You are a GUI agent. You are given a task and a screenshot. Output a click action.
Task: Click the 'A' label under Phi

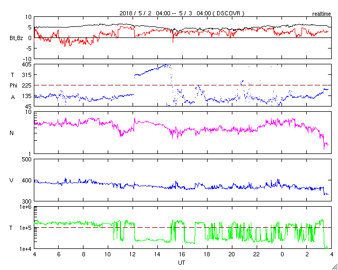(13, 98)
